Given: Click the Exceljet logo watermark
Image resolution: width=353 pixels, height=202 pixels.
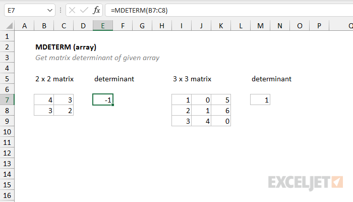Looking at the screenshot, I should tap(306, 182).
